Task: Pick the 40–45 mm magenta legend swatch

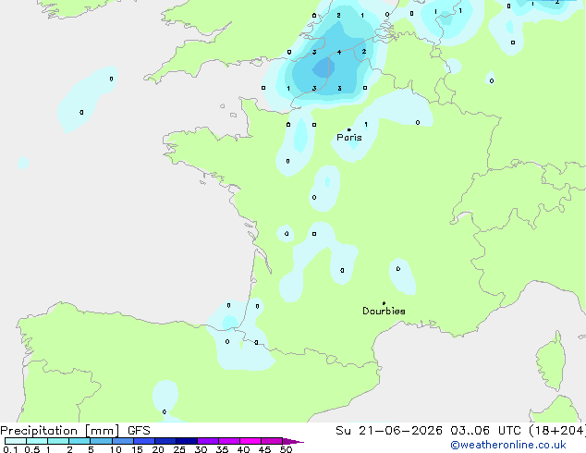Action: point(250,441)
